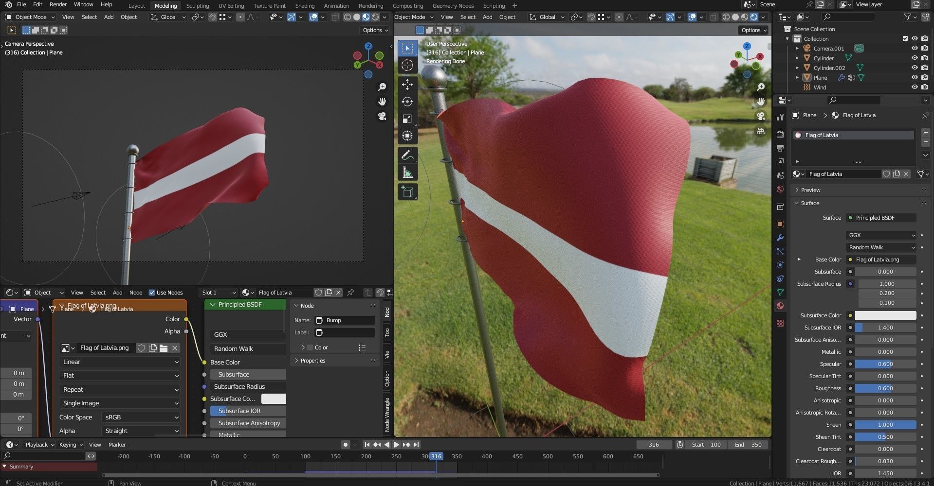Open the Render properties tab

pyautogui.click(x=780, y=134)
